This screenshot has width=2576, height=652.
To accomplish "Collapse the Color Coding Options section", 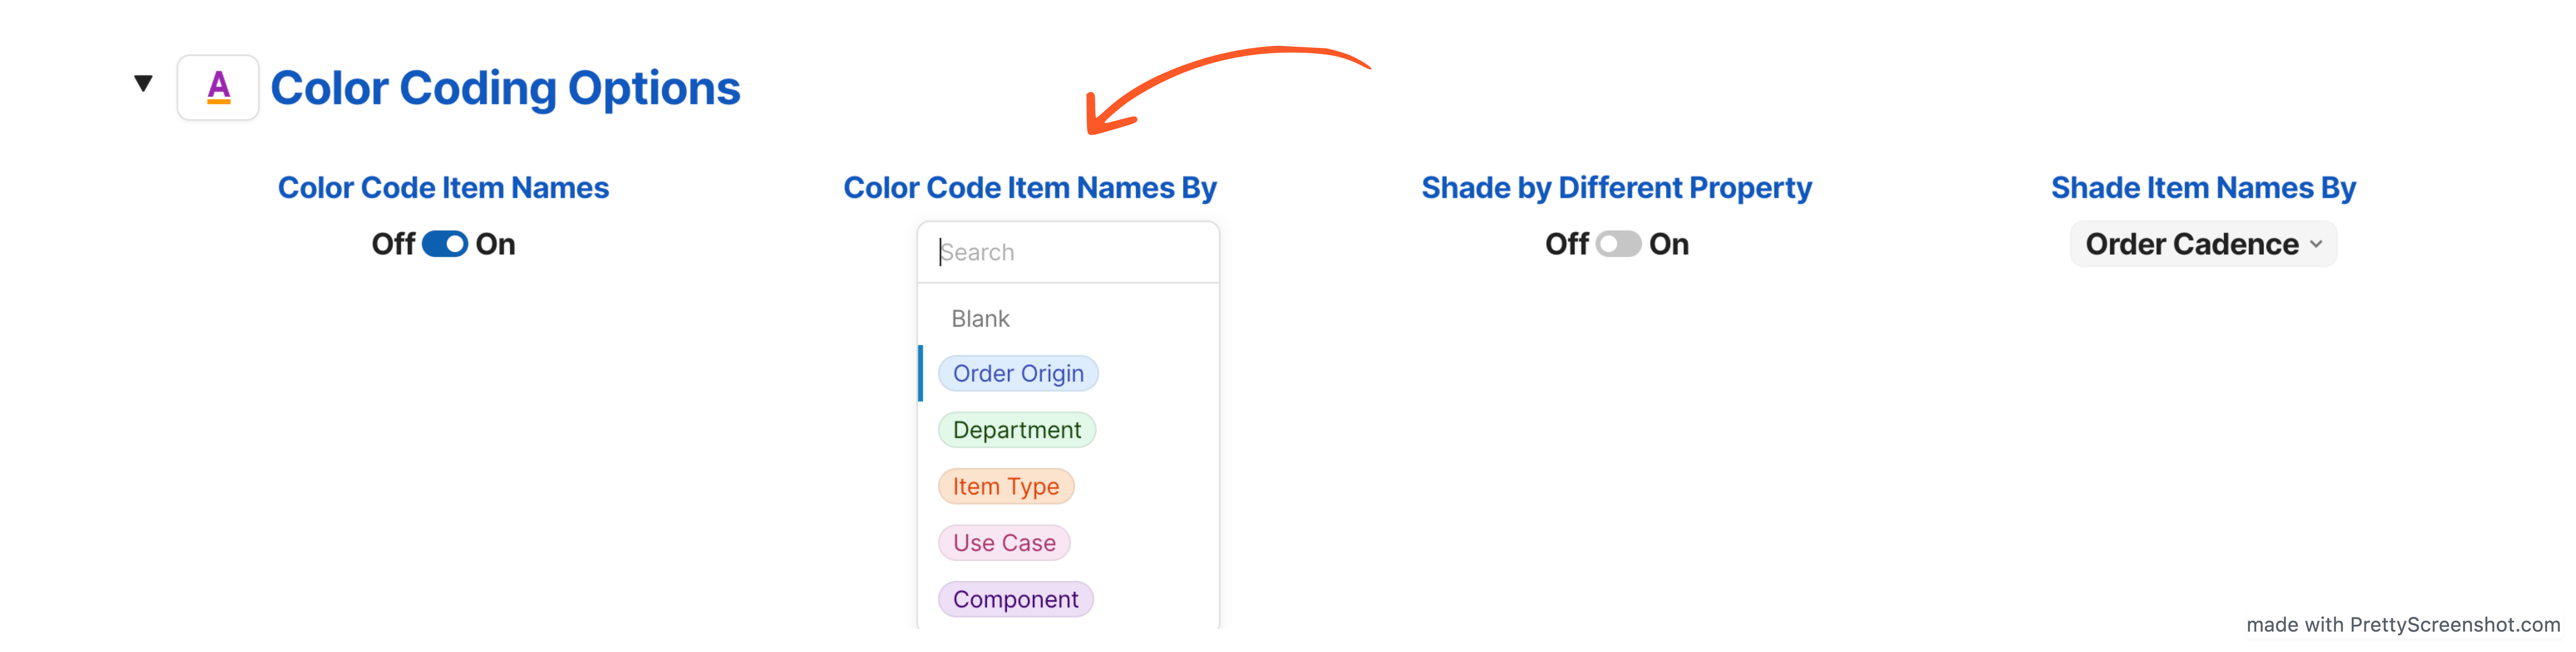I will coord(144,84).
